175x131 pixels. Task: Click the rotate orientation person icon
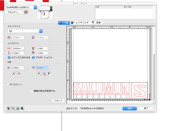pos(44,74)
